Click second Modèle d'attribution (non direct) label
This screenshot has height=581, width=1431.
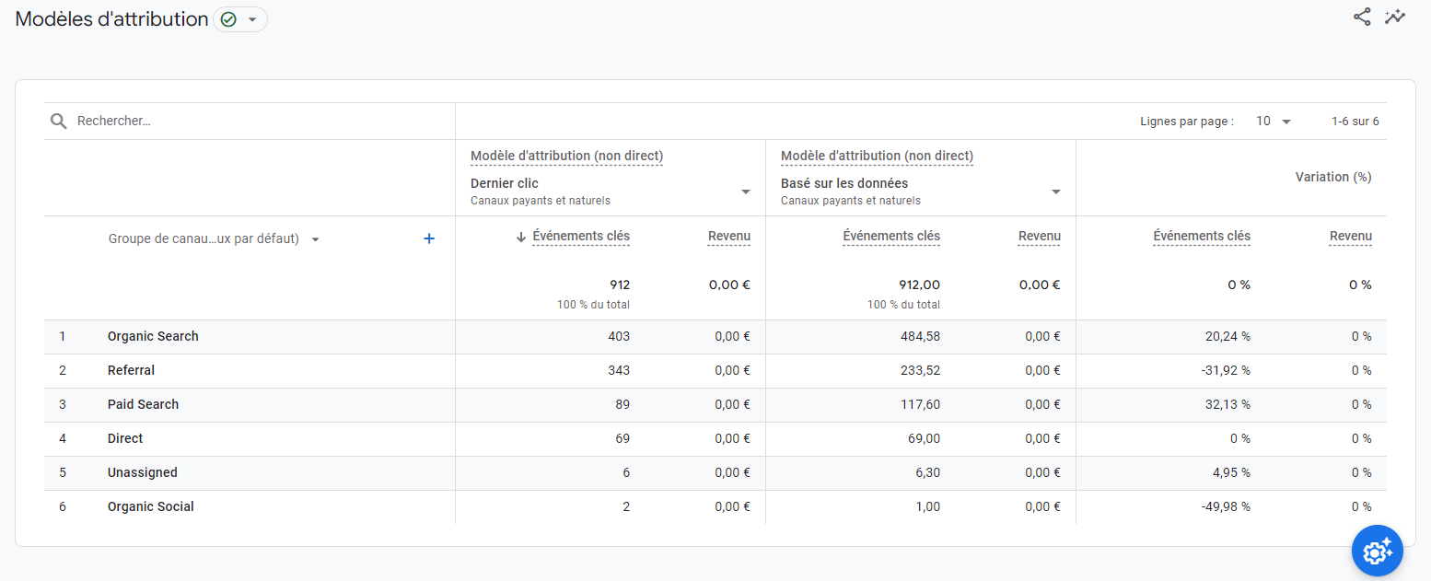coord(877,156)
